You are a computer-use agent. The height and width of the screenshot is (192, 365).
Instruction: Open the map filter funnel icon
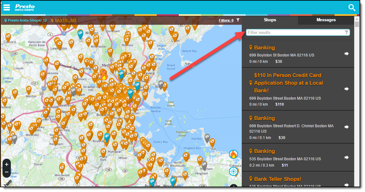tap(238, 20)
